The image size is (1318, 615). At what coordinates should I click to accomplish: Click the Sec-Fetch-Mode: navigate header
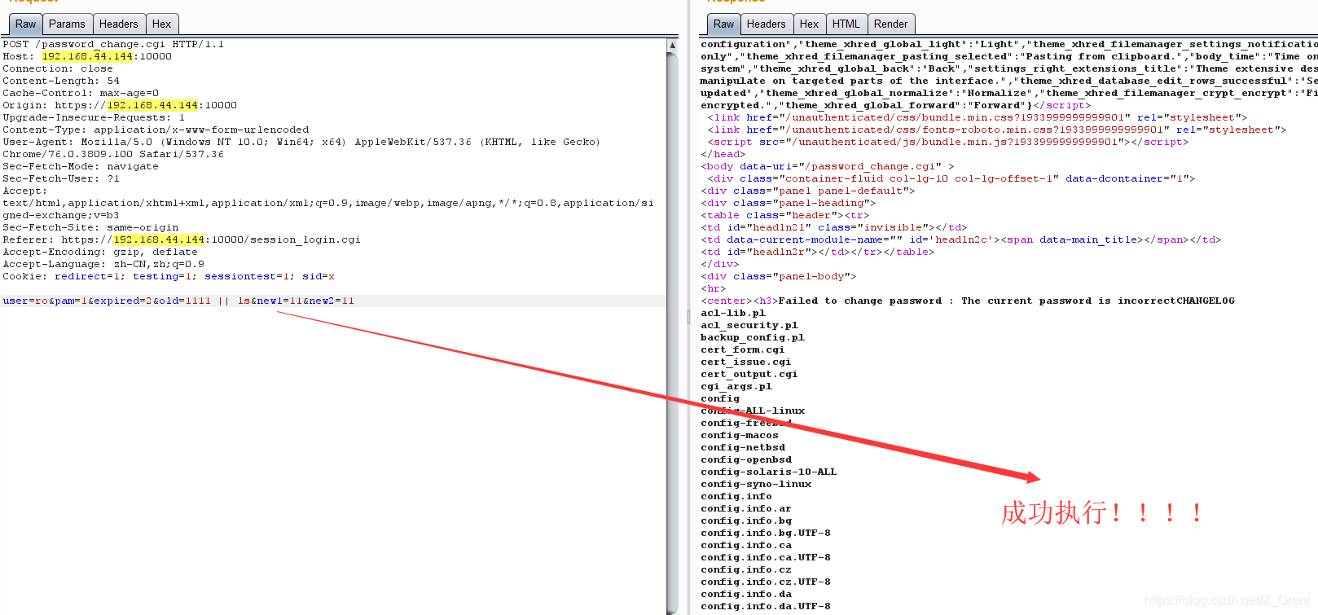click(x=81, y=166)
